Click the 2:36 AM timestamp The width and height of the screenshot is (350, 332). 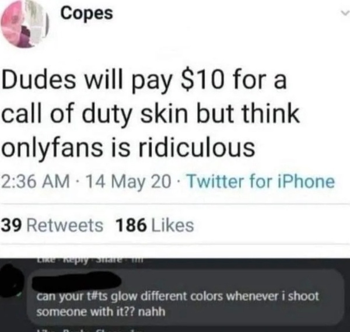[x=35, y=181]
